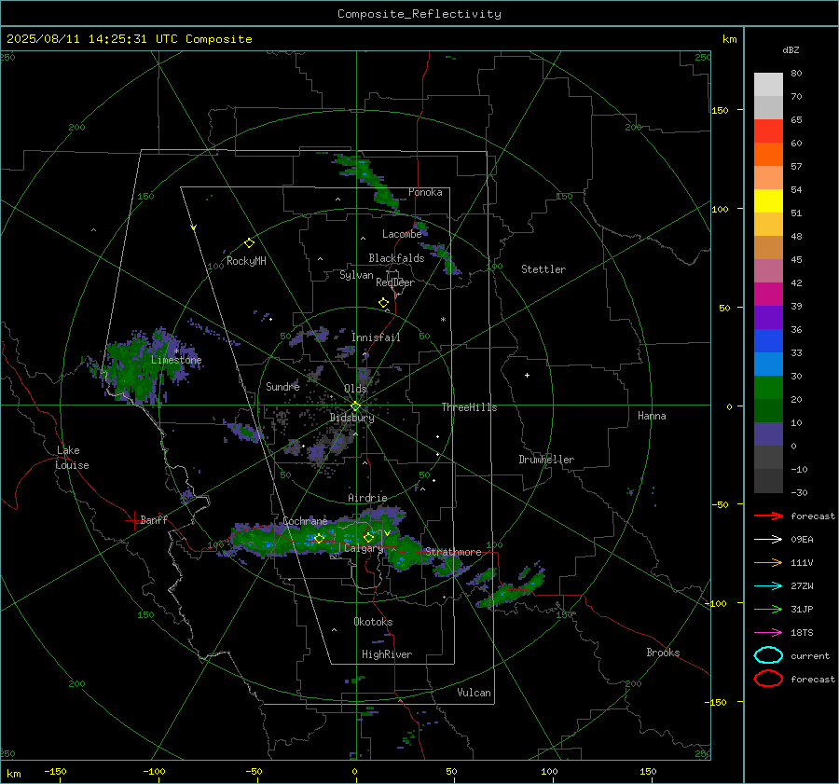Click the Limestone label over the echo

coord(176,360)
